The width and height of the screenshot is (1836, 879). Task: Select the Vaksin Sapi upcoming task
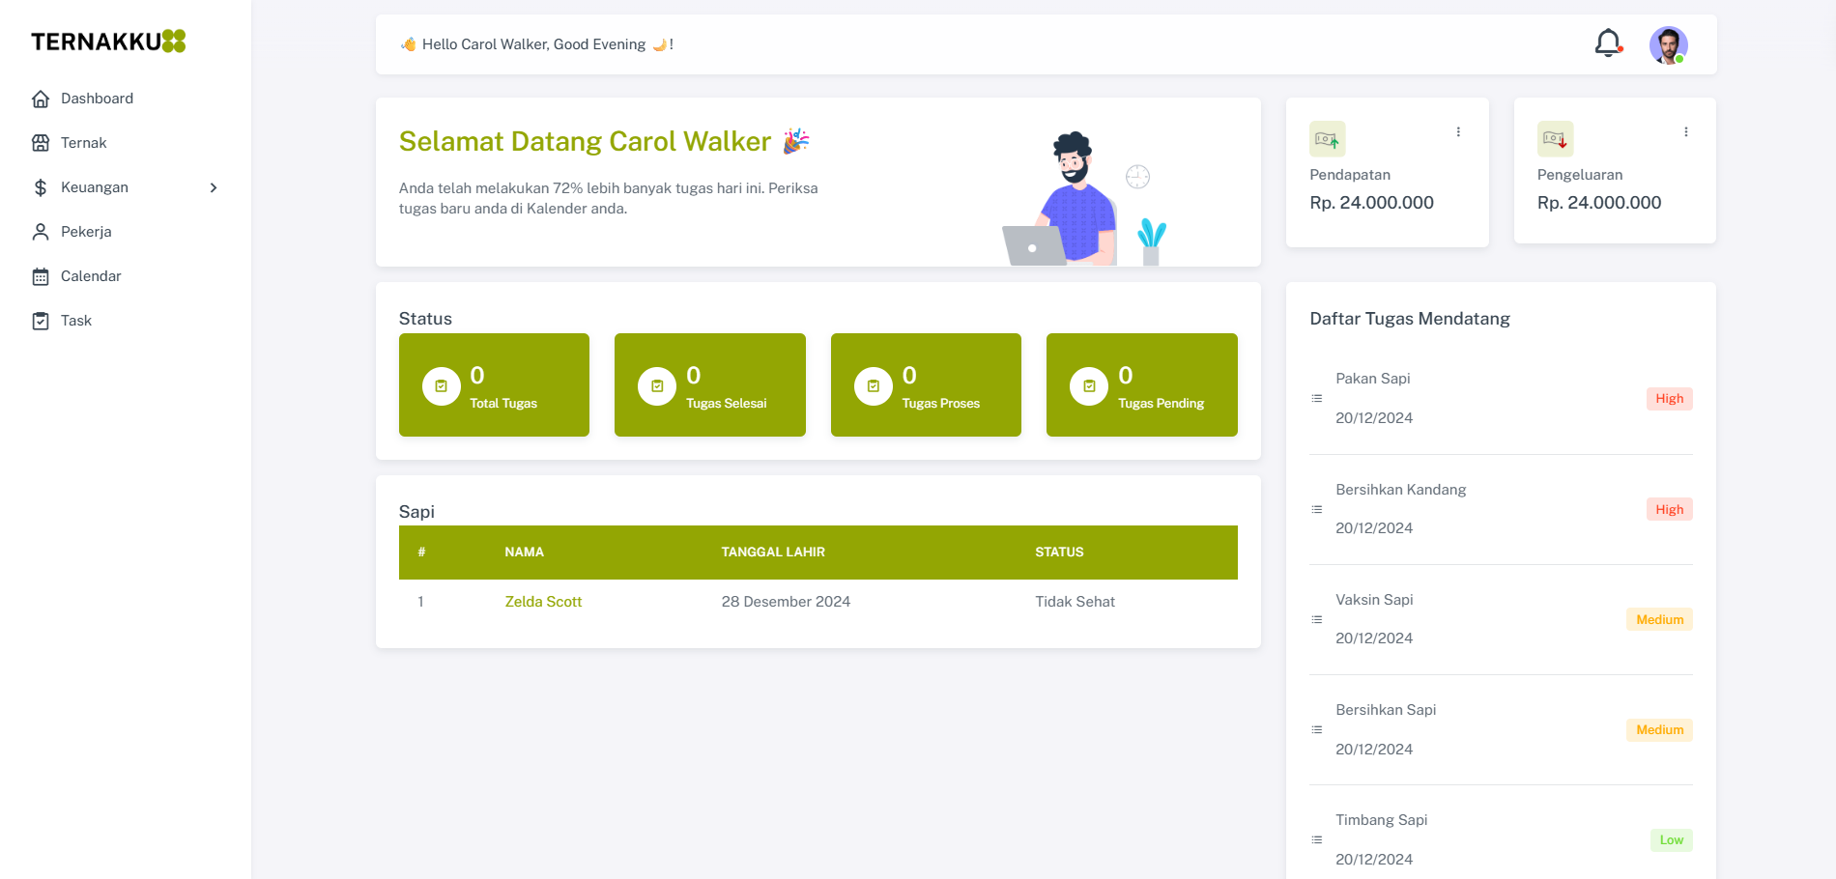point(1374,600)
